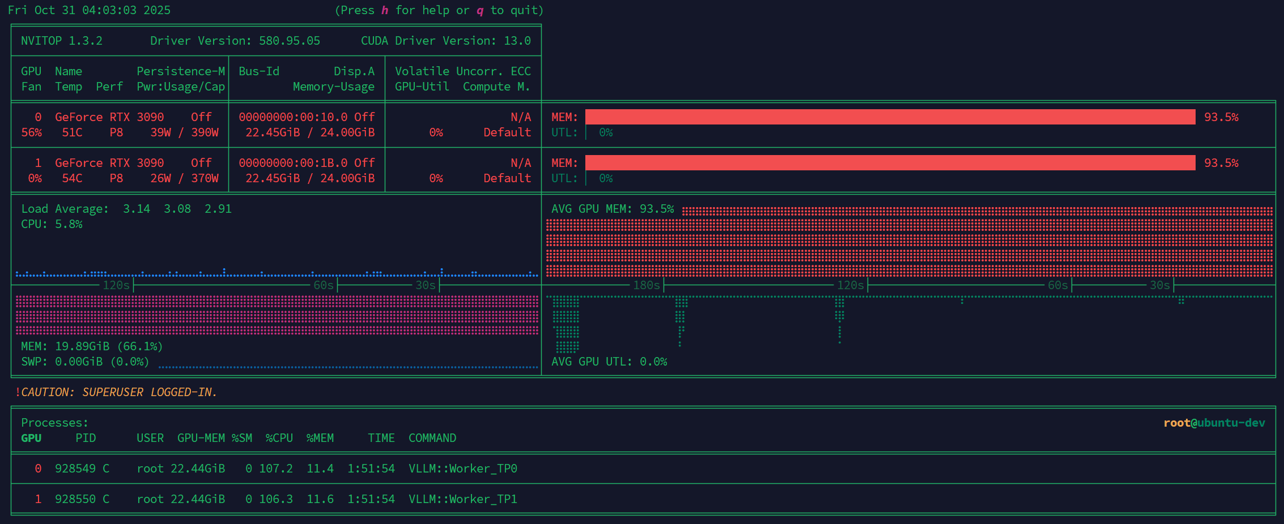1284x524 pixels.
Task: Select the VLLM::Worker_TP0 process row
Action: pyautogui.click(x=643, y=469)
